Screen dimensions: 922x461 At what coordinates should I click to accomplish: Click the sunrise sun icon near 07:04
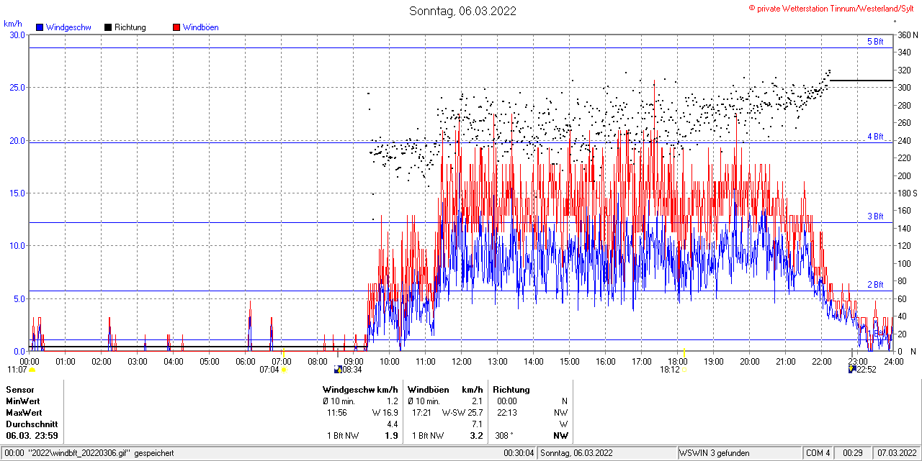[x=284, y=370]
